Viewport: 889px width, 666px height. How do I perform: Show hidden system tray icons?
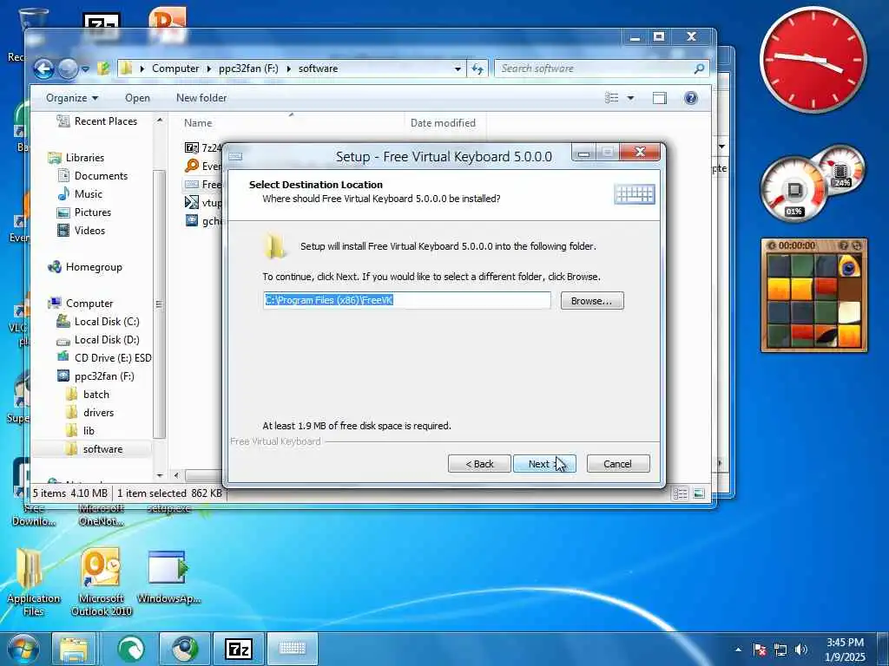click(738, 650)
